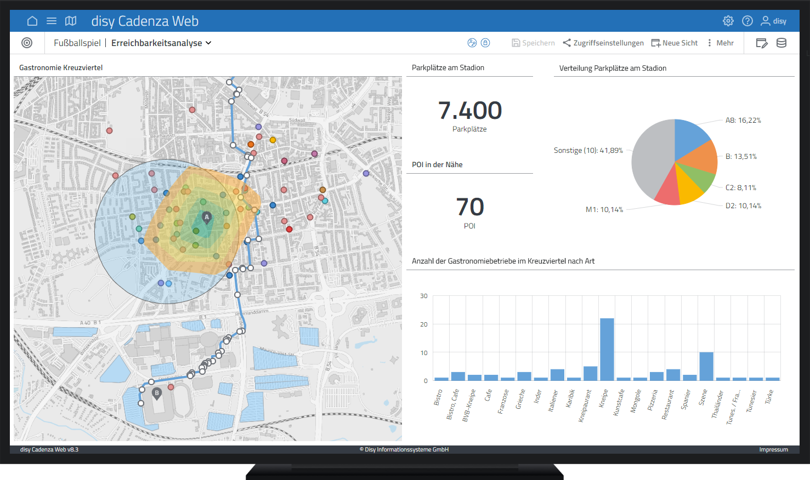Open the map workbook icon
810x480 pixels.
pyautogui.click(x=71, y=21)
